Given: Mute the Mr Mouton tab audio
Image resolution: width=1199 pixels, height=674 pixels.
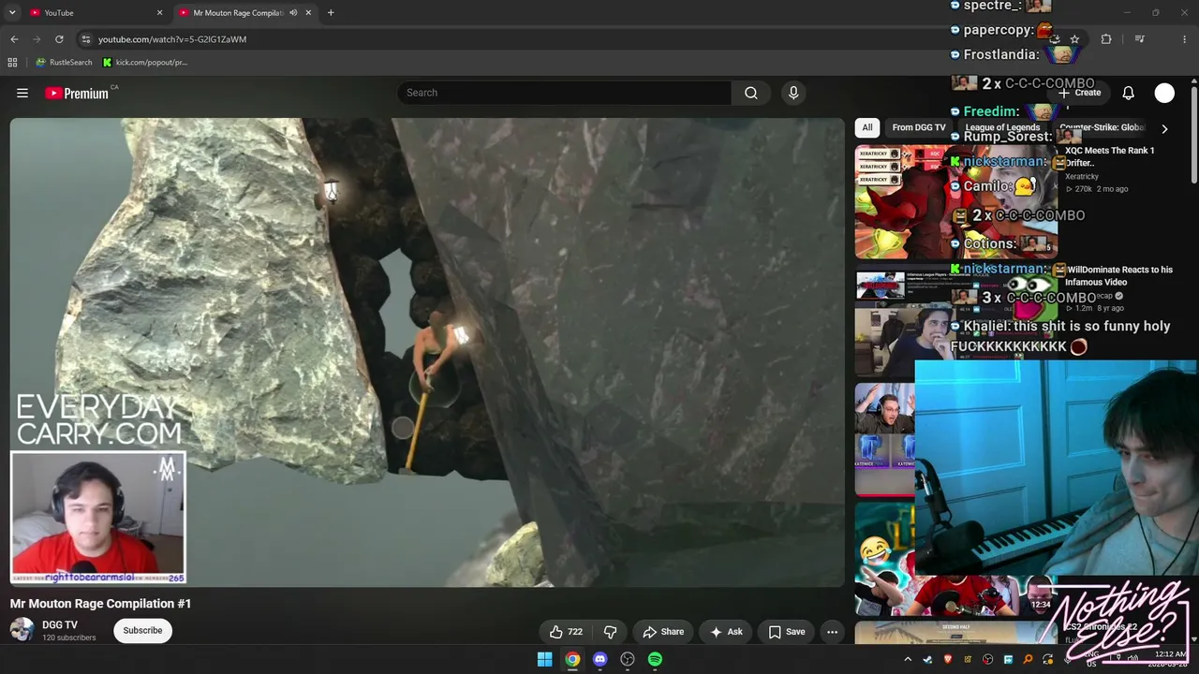Looking at the screenshot, I should pos(293,13).
